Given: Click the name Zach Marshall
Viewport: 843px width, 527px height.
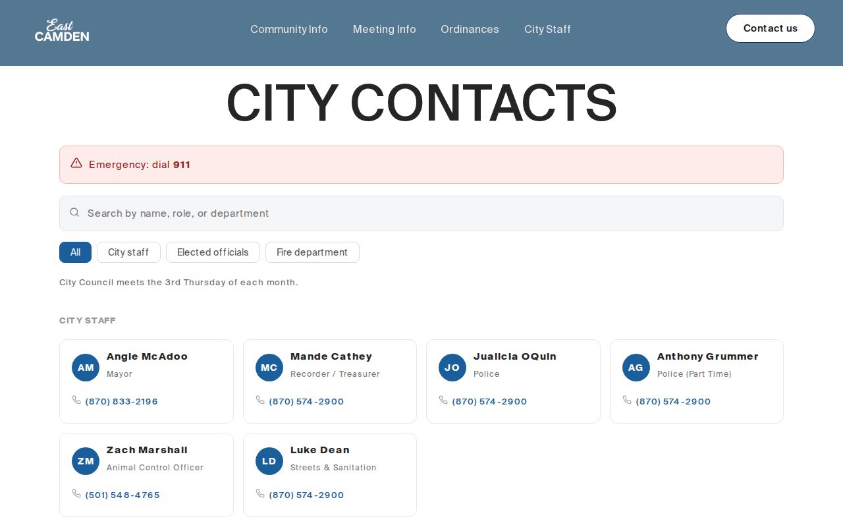Looking at the screenshot, I should click(147, 450).
